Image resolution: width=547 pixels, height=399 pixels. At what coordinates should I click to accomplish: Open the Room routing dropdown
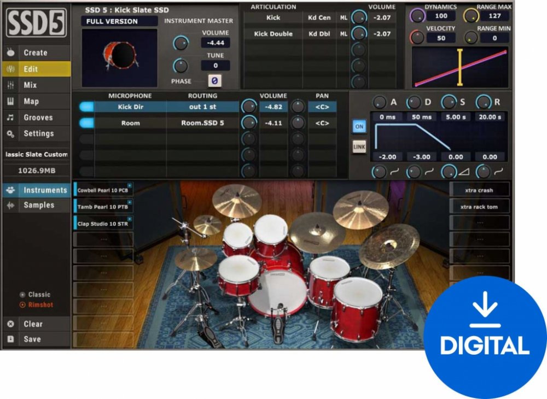tap(202, 124)
